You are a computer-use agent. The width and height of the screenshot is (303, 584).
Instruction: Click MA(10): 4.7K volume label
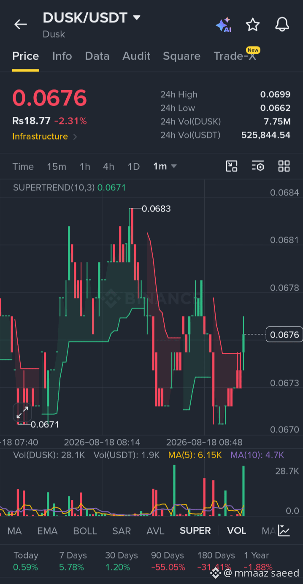(257, 455)
